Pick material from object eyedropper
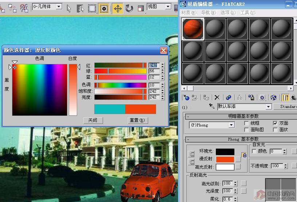This screenshot has width=297, height=202. point(211,106)
